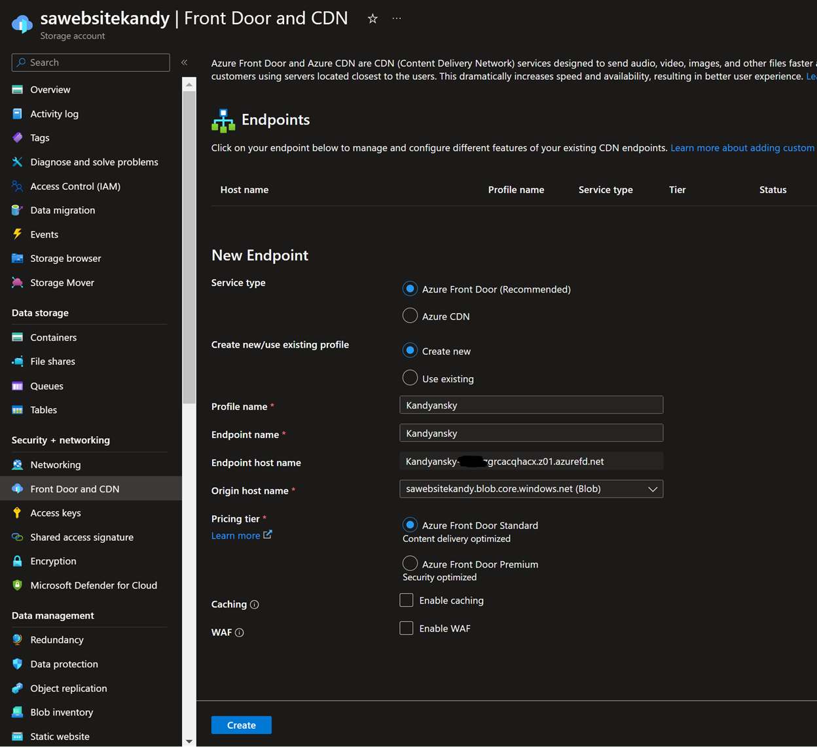
Task: Click the Caching info icon
Action: pyautogui.click(x=255, y=604)
